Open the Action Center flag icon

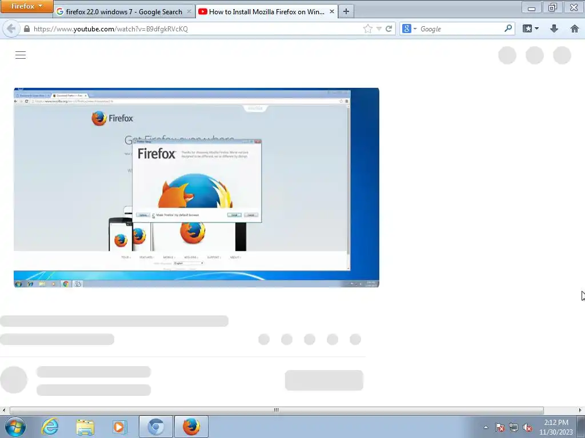(x=499, y=427)
